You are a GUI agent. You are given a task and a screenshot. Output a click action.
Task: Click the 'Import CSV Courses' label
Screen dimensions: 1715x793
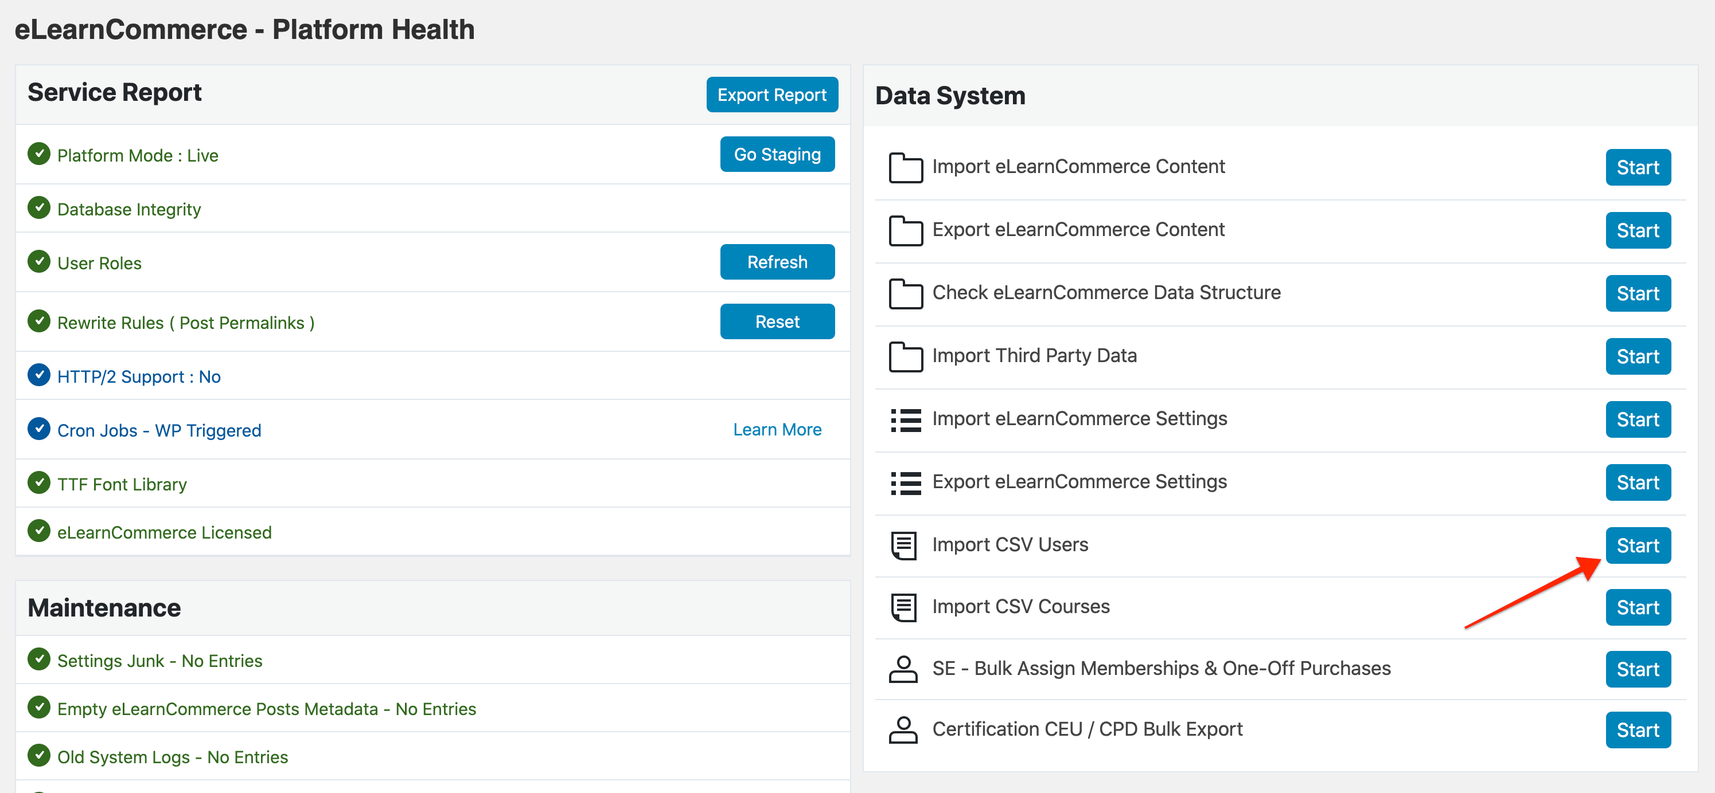click(x=1020, y=607)
